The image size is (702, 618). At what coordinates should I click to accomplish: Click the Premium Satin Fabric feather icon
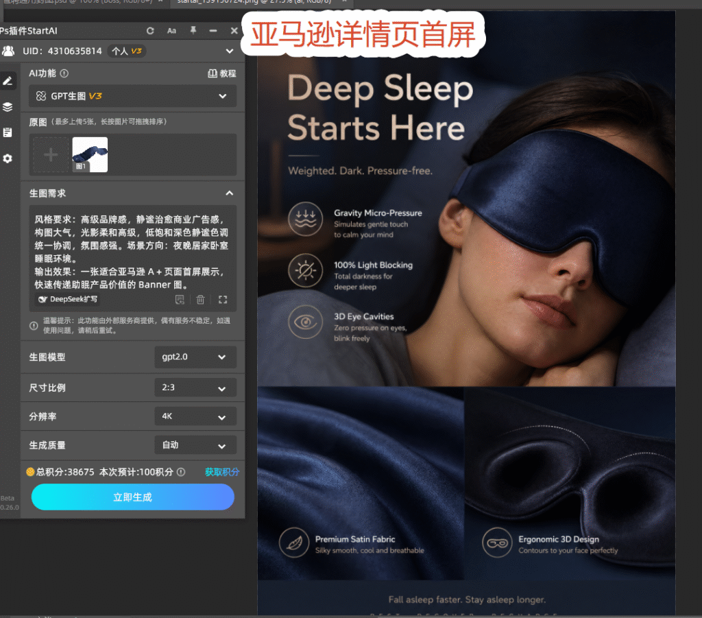click(x=294, y=543)
